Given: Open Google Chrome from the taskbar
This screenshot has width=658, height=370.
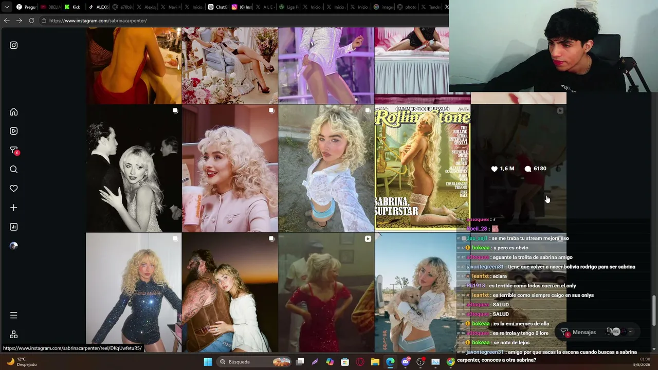Looking at the screenshot, I should click(450, 362).
